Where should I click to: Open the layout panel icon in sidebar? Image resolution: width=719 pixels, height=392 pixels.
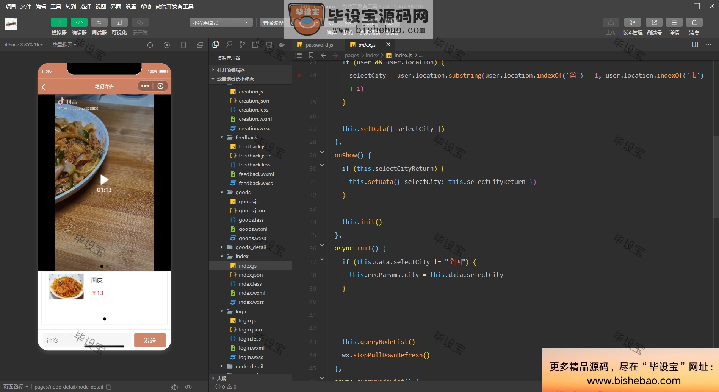pos(269,45)
